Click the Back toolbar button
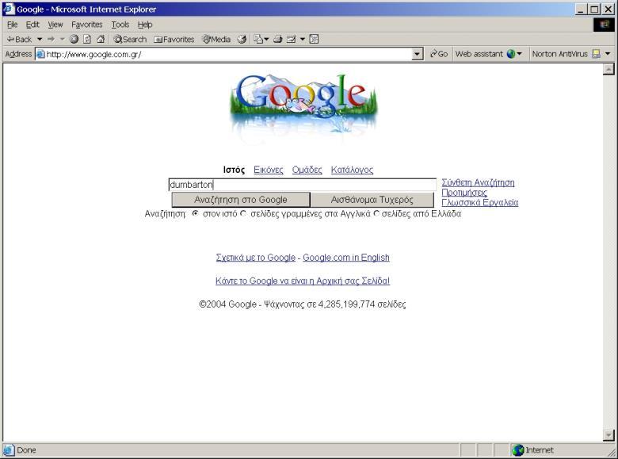Image resolution: width=618 pixels, height=459 pixels. point(19,40)
